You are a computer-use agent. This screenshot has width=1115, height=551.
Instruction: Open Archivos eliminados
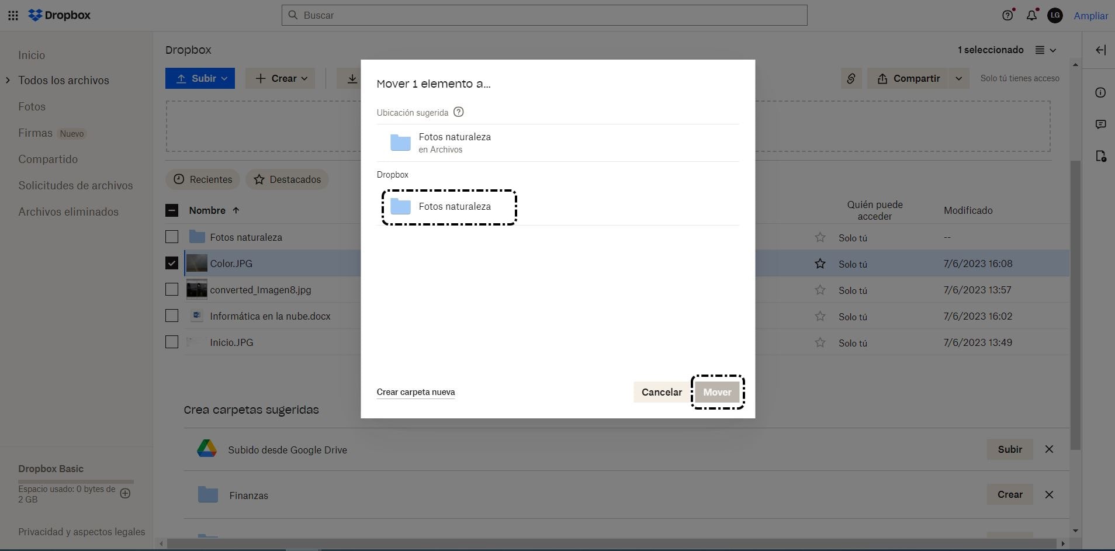pos(68,212)
